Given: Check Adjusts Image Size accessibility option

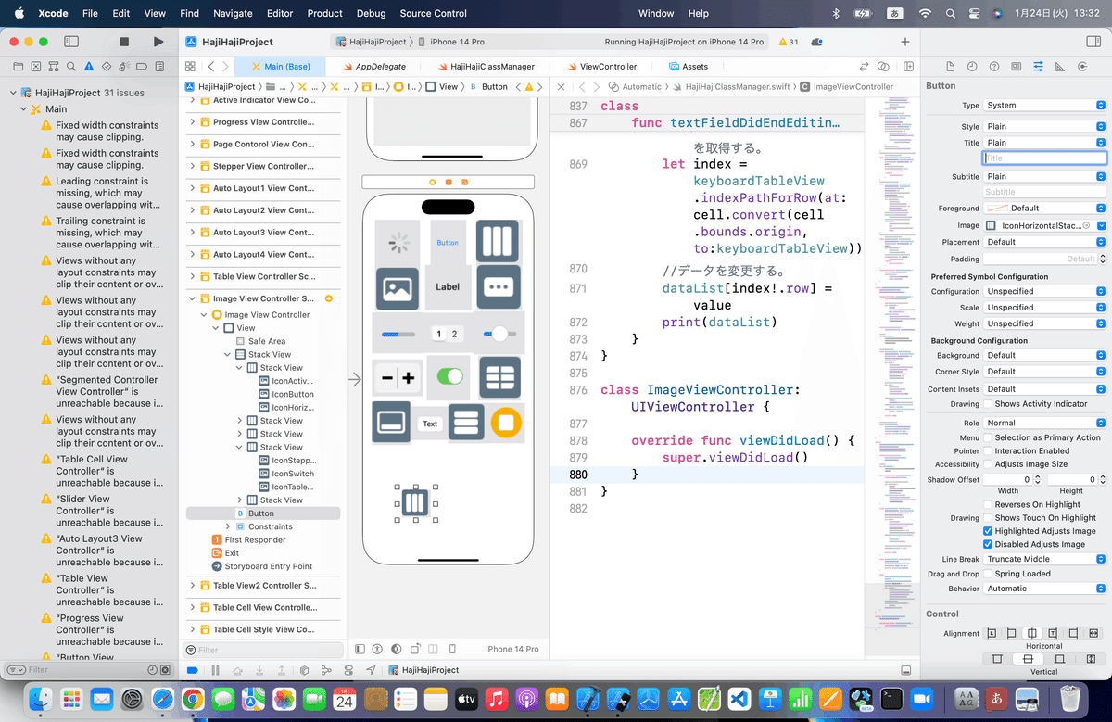Looking at the screenshot, I should (988, 464).
